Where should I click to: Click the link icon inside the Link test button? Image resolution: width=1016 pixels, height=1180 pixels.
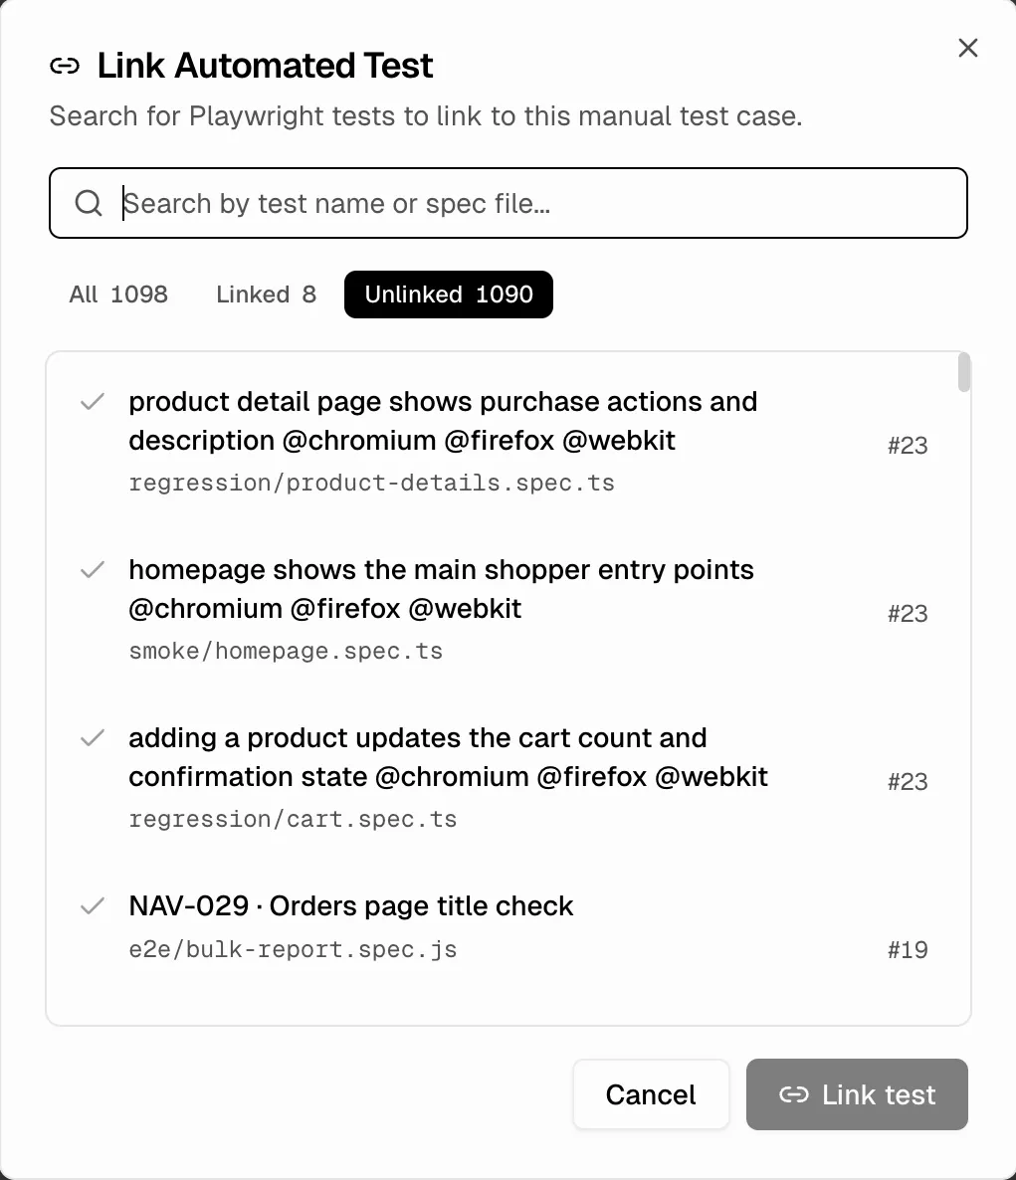click(x=793, y=1094)
